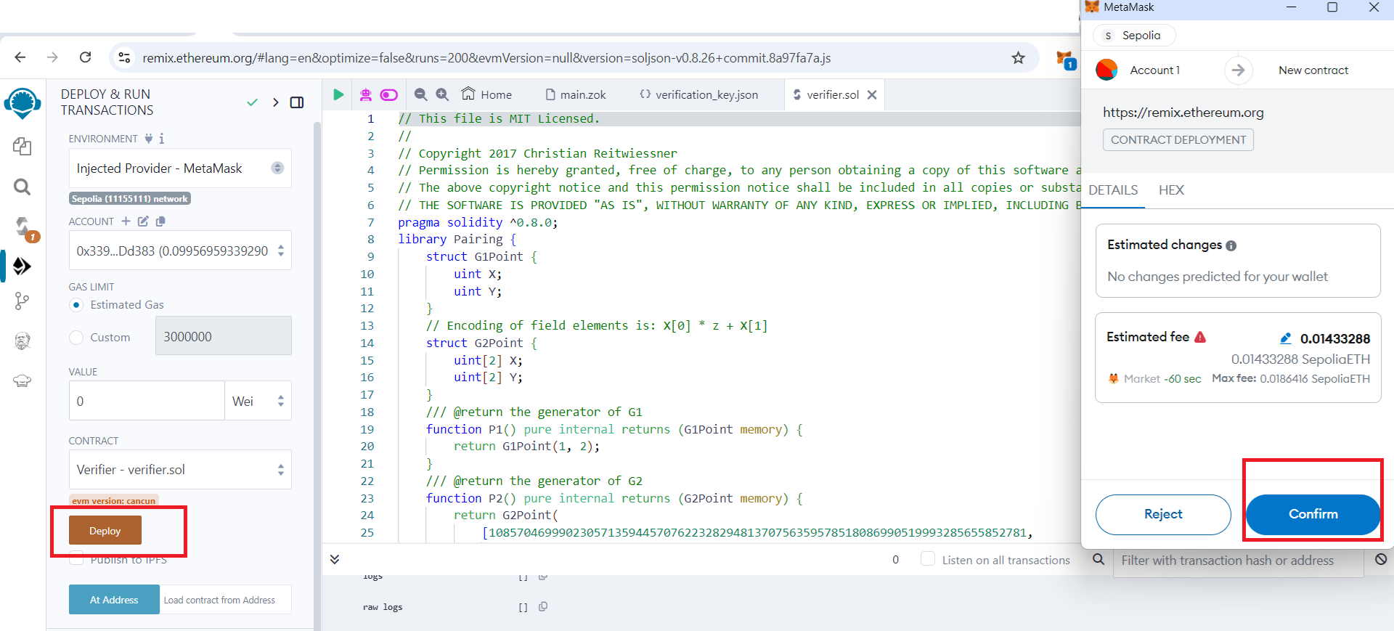Copy raw logs value icon
This screenshot has height=631, width=1394.
[543, 606]
